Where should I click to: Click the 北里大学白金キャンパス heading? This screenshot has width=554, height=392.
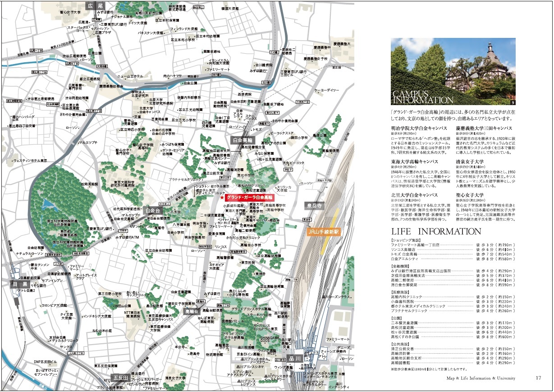pyautogui.click(x=415, y=195)
